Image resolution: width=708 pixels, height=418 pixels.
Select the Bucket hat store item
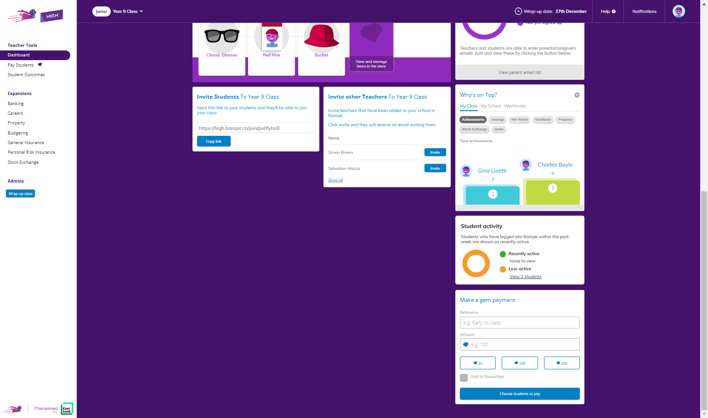pyautogui.click(x=322, y=49)
